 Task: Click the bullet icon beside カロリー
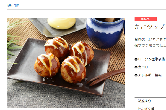pyautogui.click(x=136, y=67)
